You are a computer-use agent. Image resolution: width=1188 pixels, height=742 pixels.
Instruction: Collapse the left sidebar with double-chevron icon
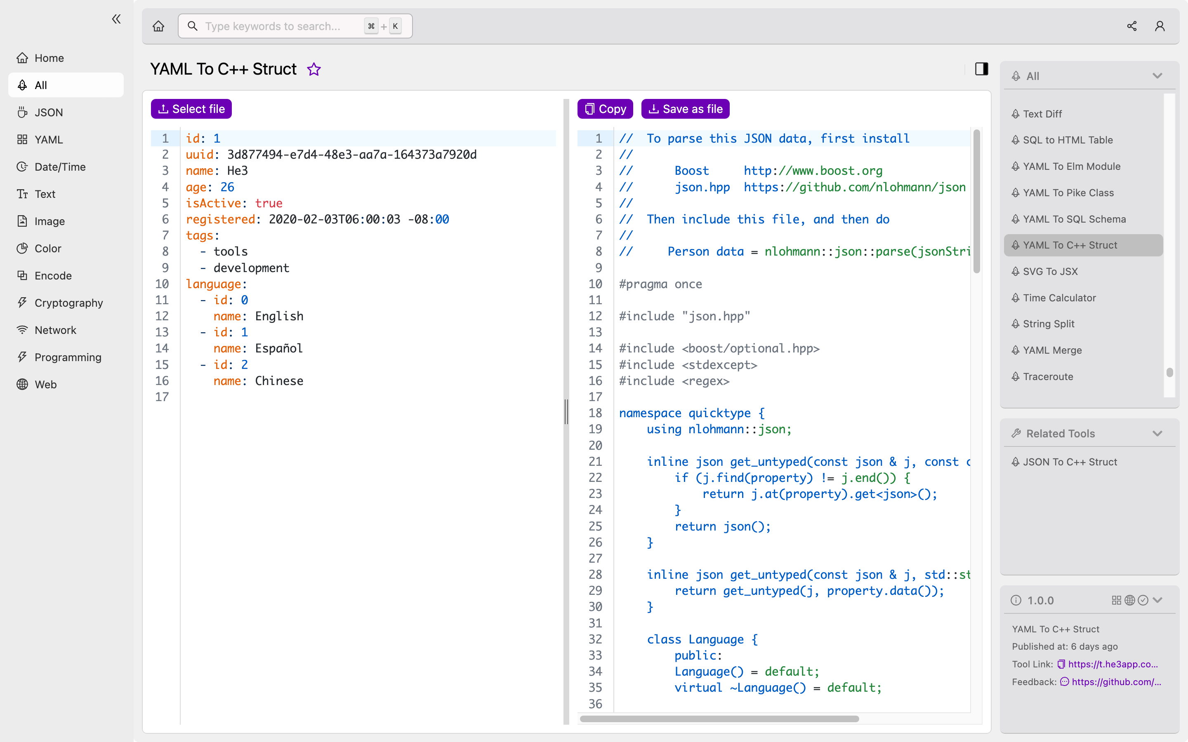pos(116,19)
